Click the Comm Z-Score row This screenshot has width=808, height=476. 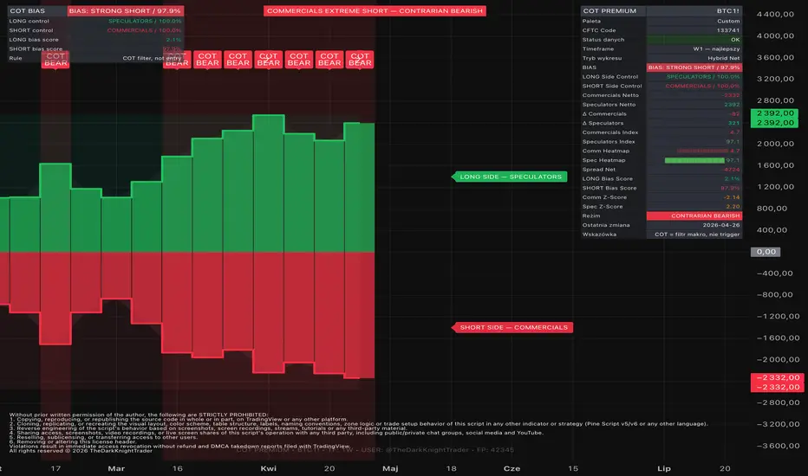(x=661, y=197)
